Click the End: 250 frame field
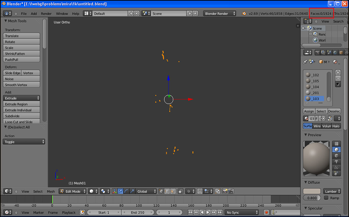The image size is (349, 217). pos(138,212)
